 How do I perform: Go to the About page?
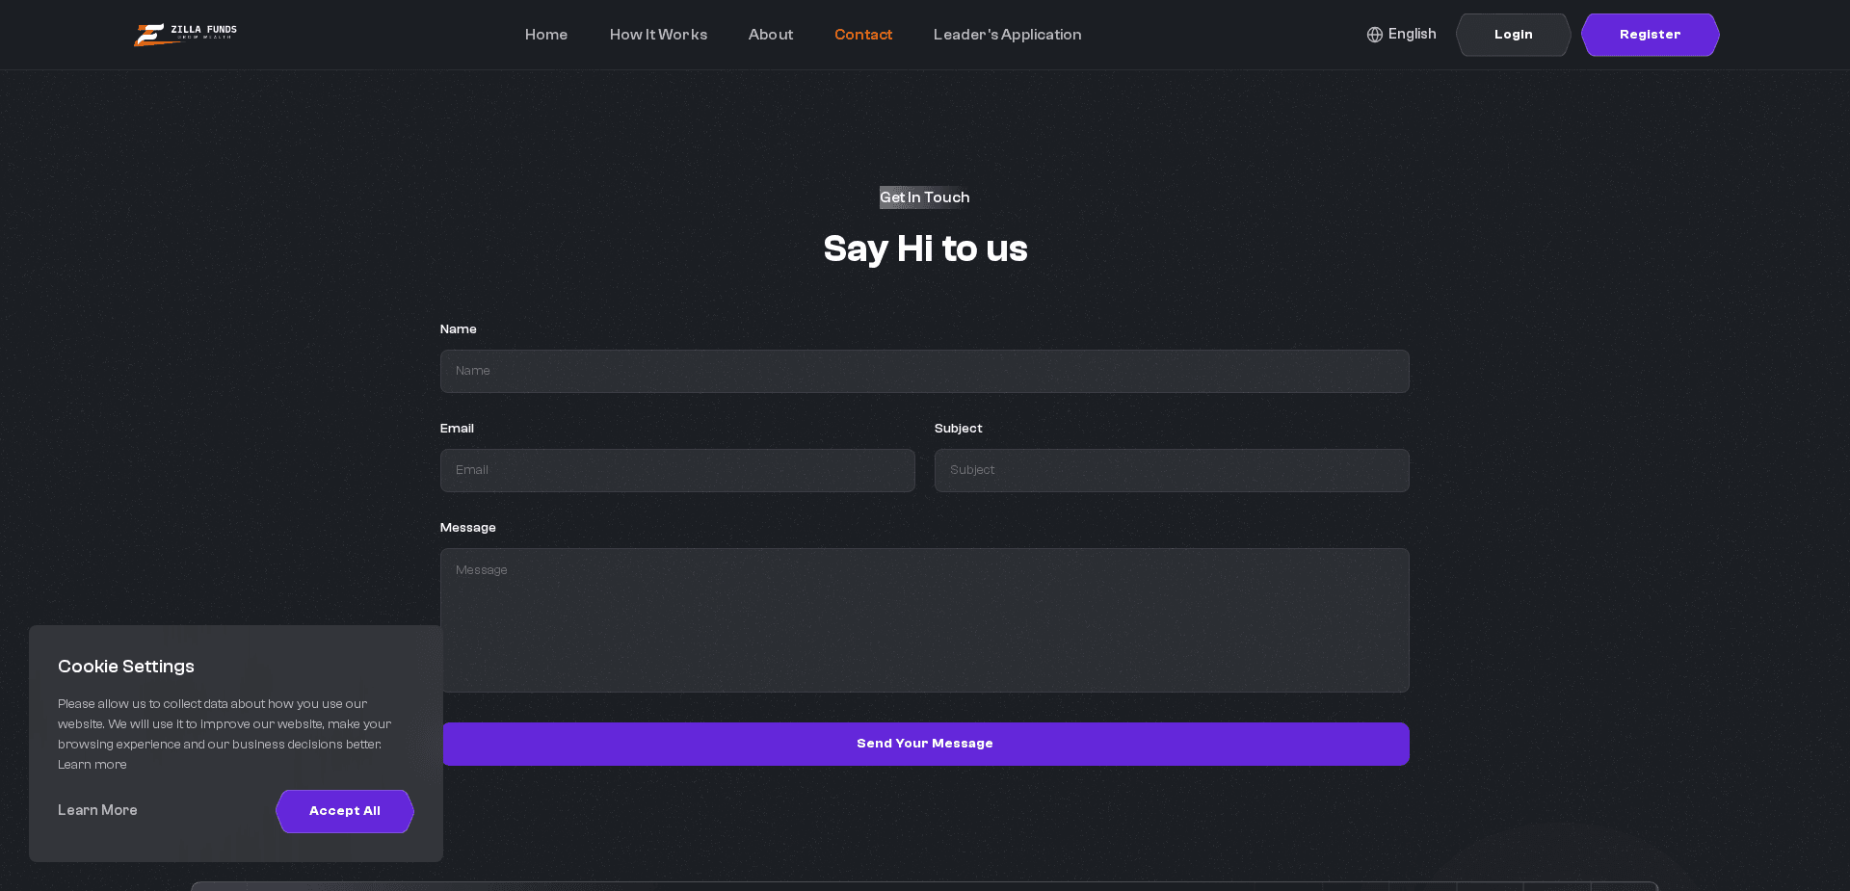click(x=770, y=35)
